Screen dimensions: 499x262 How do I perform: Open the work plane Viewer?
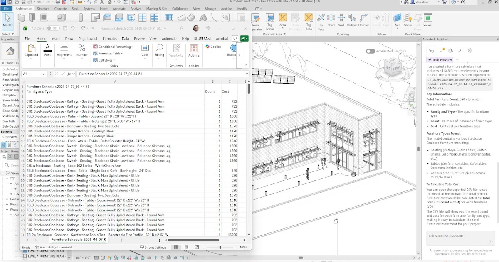[x=428, y=20]
